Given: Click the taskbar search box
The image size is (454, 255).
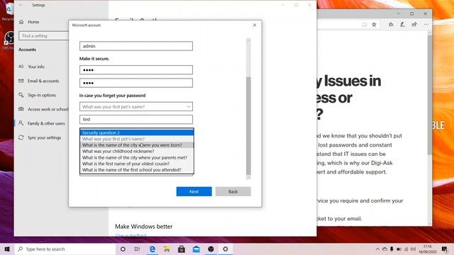Looking at the screenshot, I should (x=65, y=249).
